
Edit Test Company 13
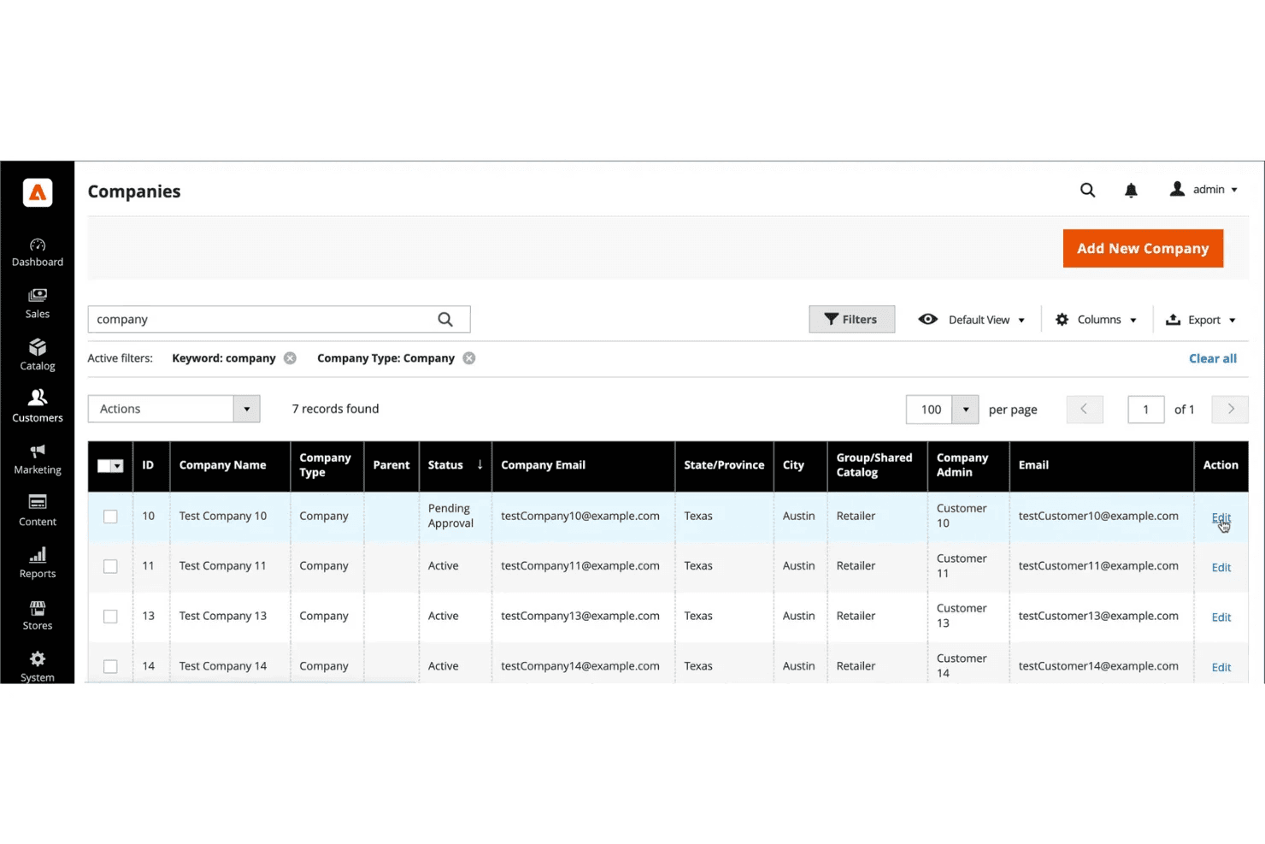[x=1221, y=617]
